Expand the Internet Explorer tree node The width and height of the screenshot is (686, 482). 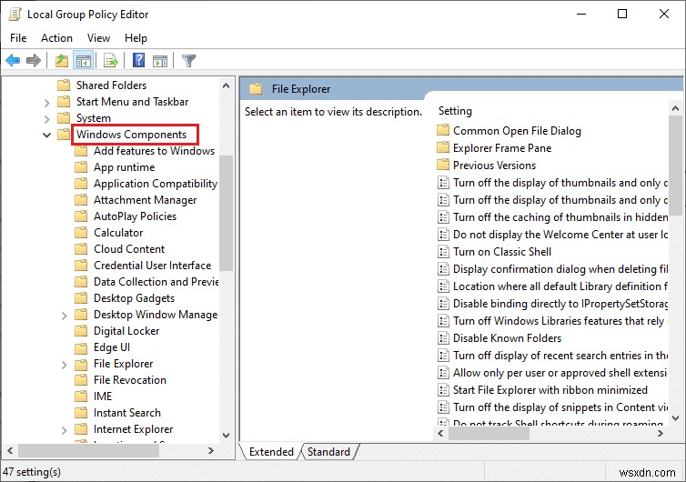click(x=65, y=430)
